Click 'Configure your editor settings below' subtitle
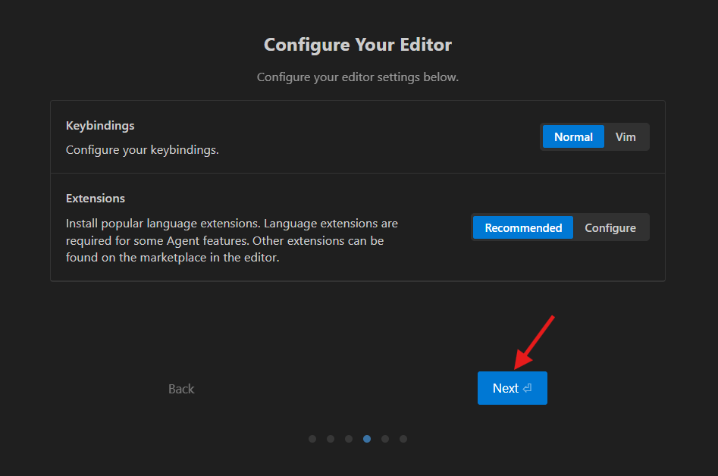This screenshot has height=476, width=718. pos(358,77)
